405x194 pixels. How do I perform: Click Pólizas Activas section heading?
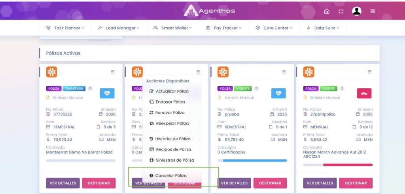[x=63, y=53]
